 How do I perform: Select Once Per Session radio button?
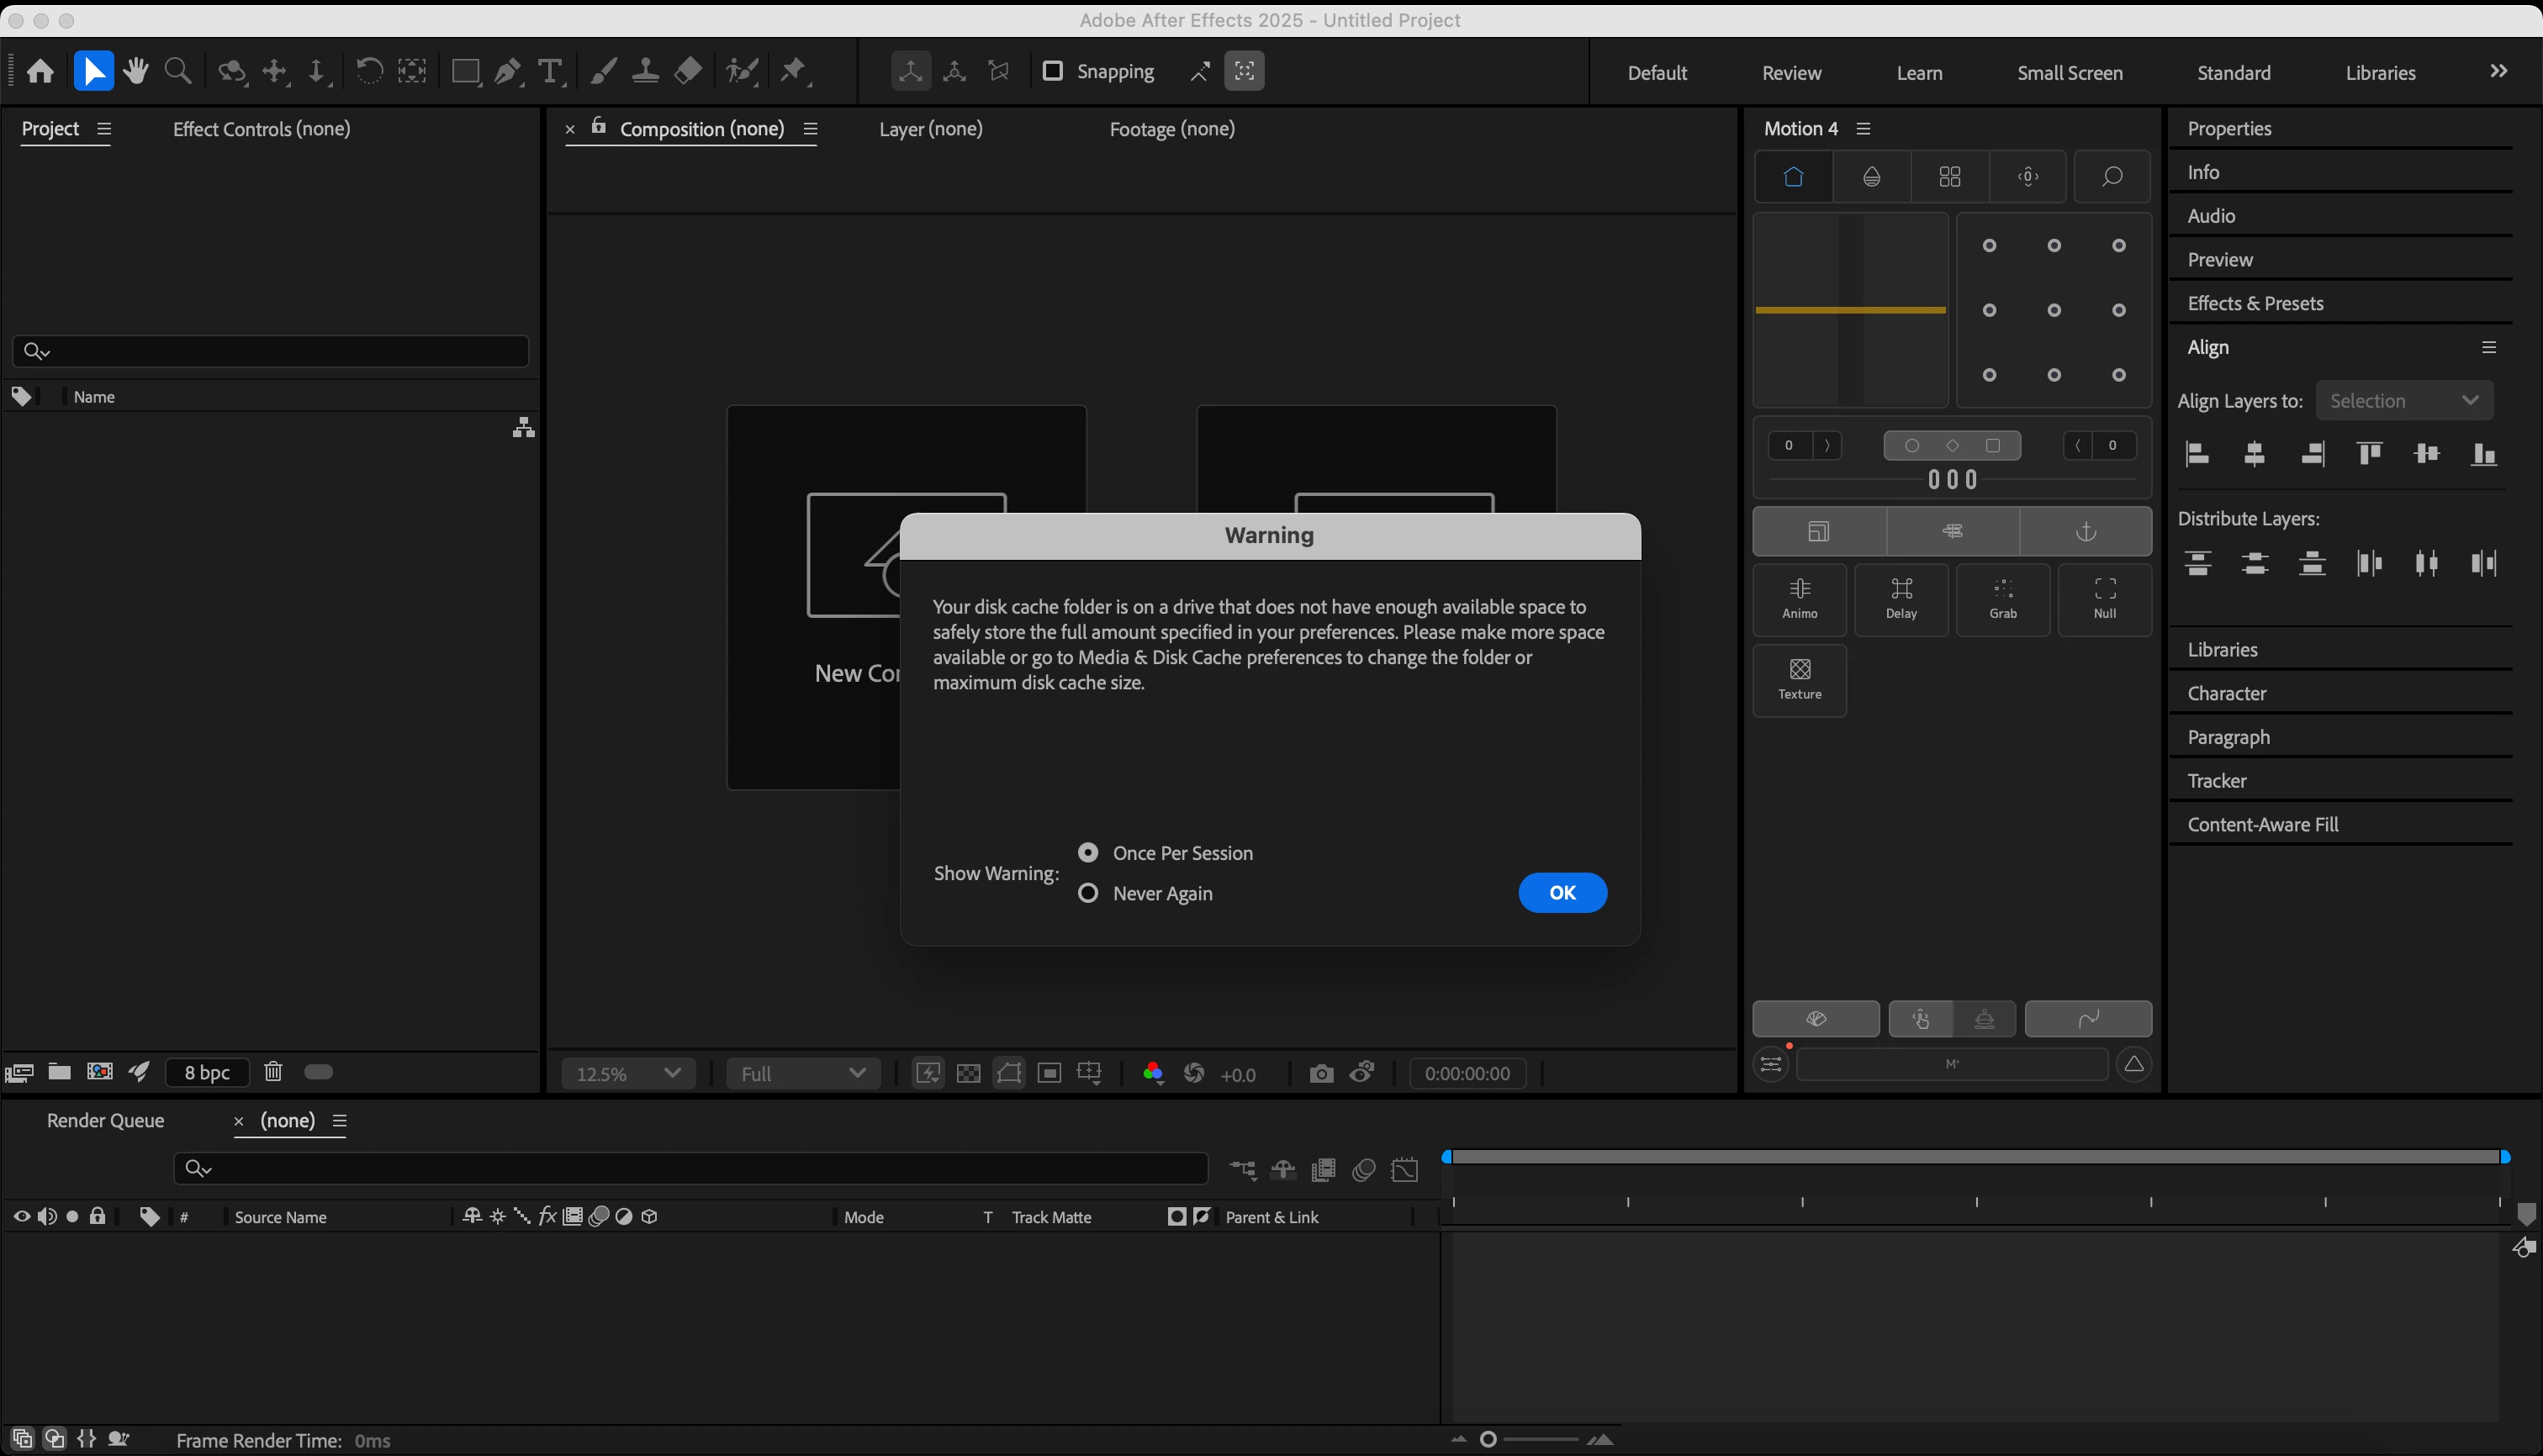(x=1088, y=852)
